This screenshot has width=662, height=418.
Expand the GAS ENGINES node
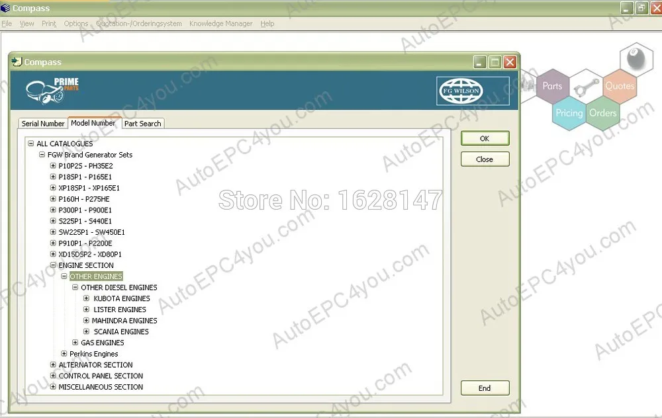(x=75, y=343)
